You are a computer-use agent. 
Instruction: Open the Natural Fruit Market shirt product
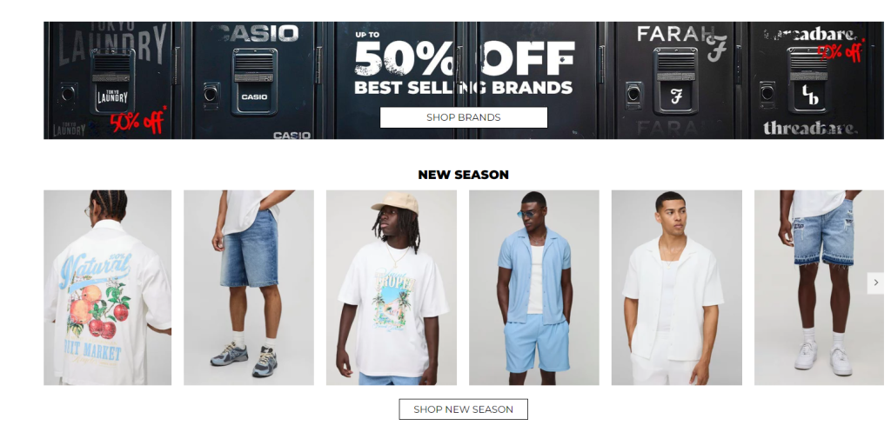tap(107, 288)
